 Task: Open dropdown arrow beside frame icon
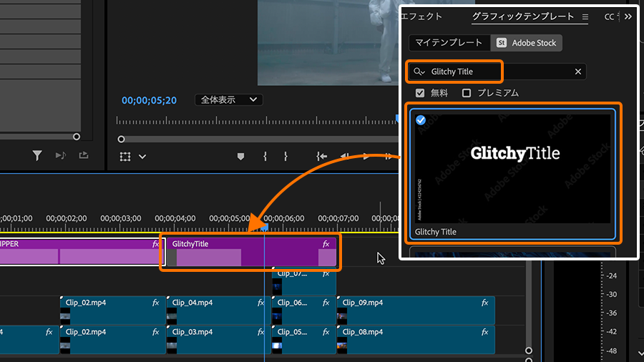point(142,157)
